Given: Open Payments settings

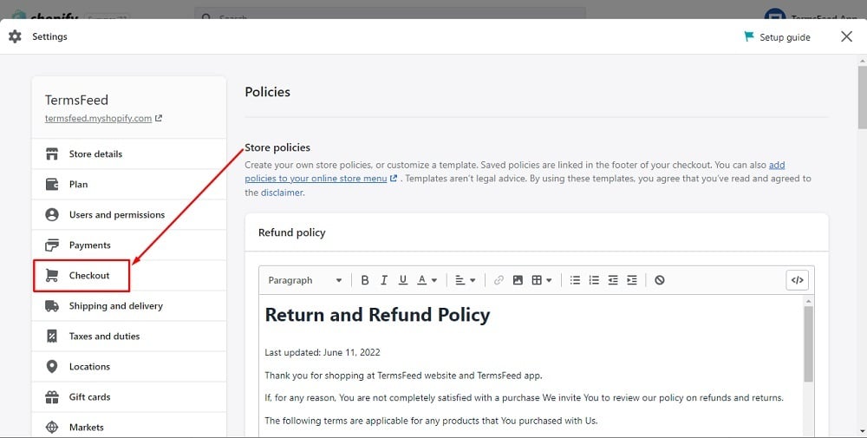Looking at the screenshot, I should [x=129, y=245].
